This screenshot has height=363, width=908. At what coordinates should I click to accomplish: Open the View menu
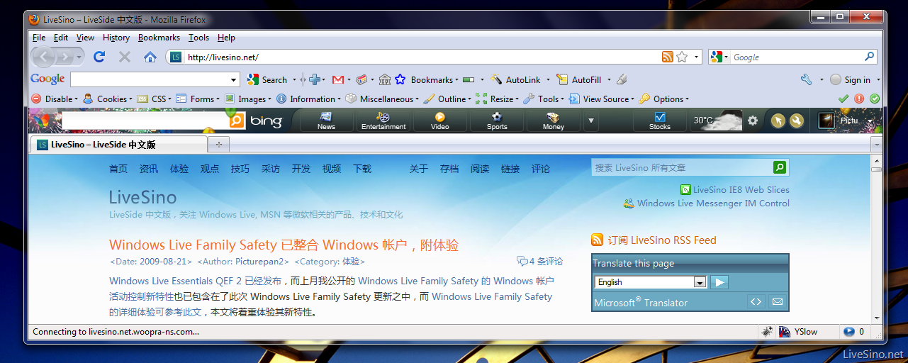(85, 38)
